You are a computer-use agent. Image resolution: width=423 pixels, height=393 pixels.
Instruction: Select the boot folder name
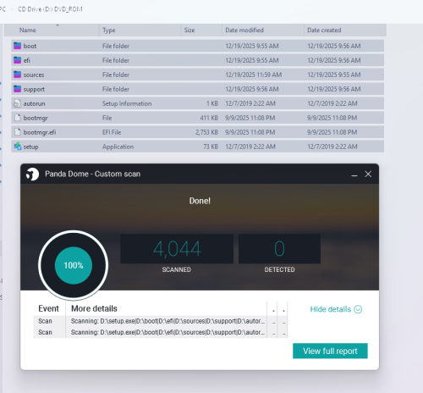click(x=30, y=46)
